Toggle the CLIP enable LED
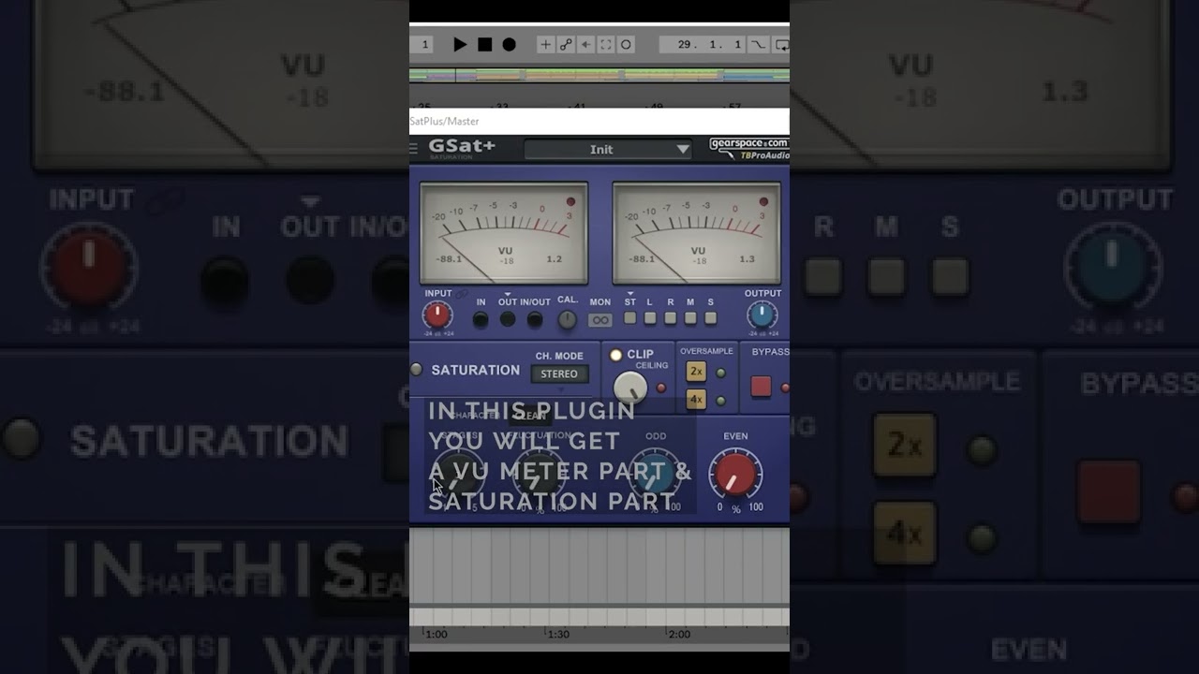The image size is (1199, 674). point(615,355)
